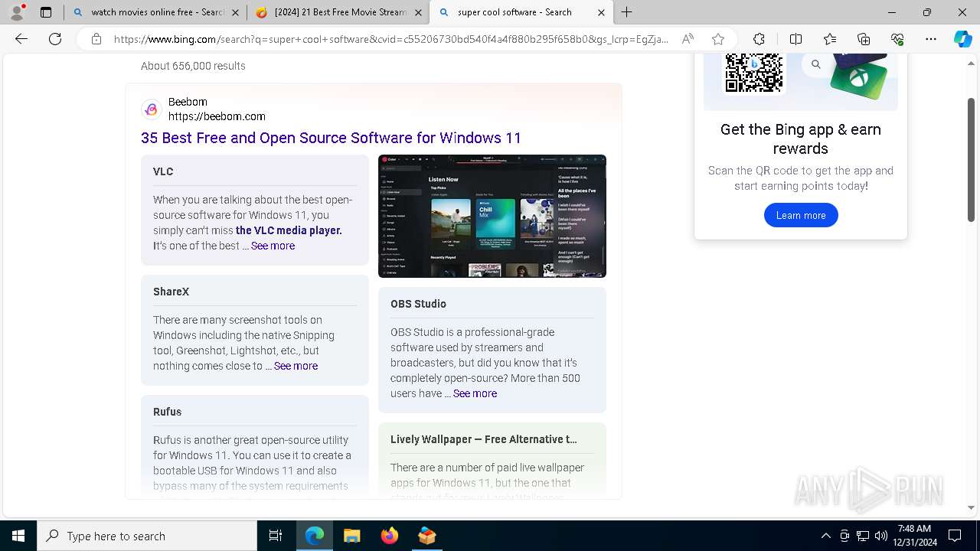This screenshot has height=551, width=980.
Task: Click the 'About 656,000 results' text
Action: 193,66
